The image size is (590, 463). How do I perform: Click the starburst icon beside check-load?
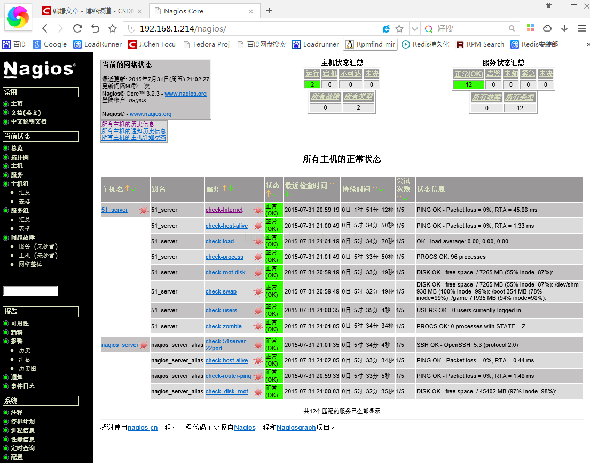[258, 242]
